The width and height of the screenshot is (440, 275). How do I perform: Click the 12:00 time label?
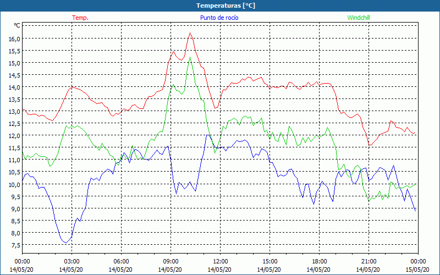coord(221,262)
